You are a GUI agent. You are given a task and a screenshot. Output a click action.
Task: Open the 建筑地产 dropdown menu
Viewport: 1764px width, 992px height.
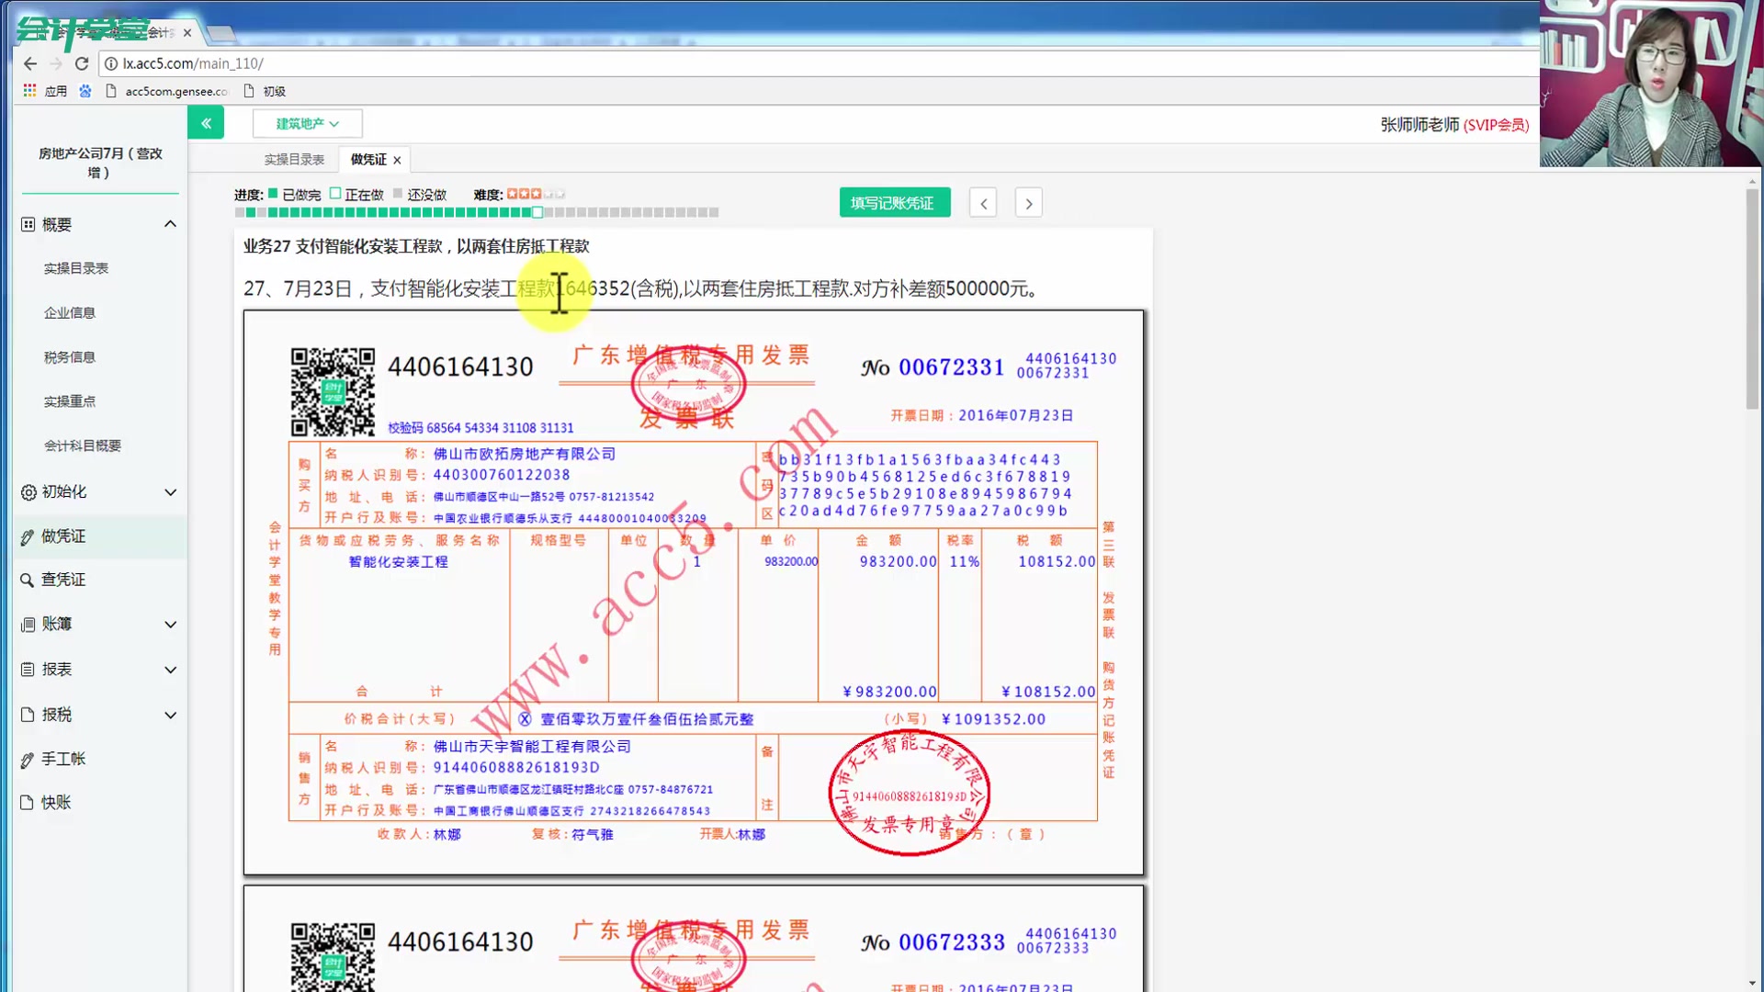(x=305, y=122)
